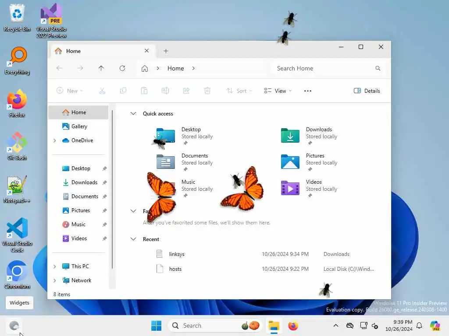Launch Everything search desktop icon
Image resolution: width=449 pixels, height=336 pixels.
tap(17, 61)
